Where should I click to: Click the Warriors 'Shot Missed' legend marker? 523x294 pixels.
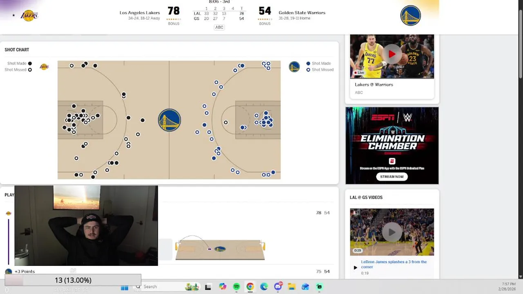308,70
